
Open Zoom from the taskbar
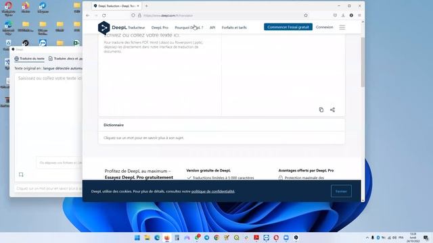286,238
